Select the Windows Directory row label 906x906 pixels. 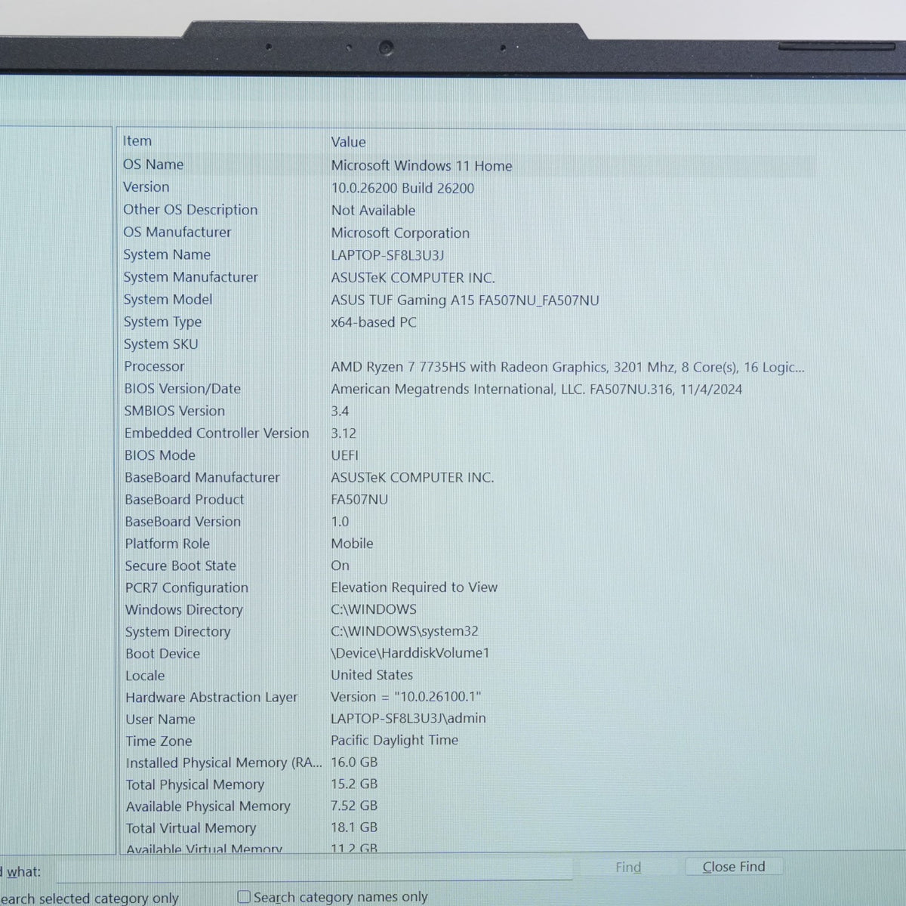pos(184,609)
